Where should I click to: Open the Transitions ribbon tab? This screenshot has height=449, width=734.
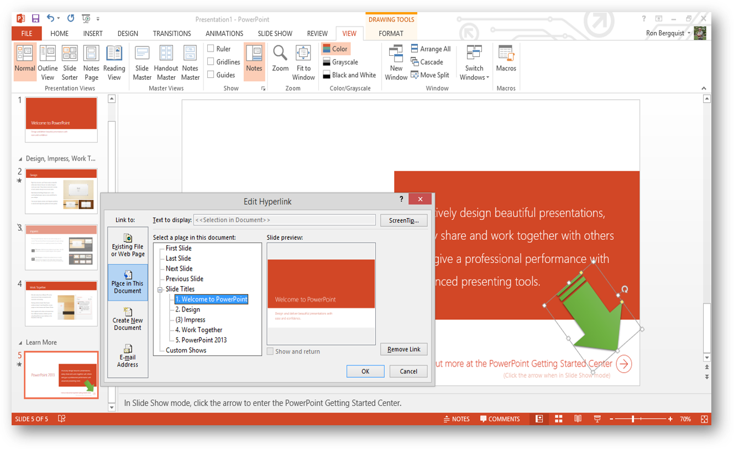pyautogui.click(x=172, y=34)
